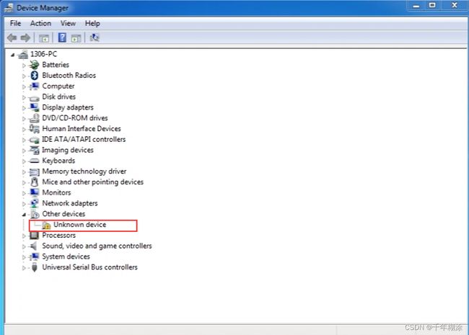Click Scan for hardware changes icon
Image resolution: width=469 pixels, height=335 pixels.
95,37
